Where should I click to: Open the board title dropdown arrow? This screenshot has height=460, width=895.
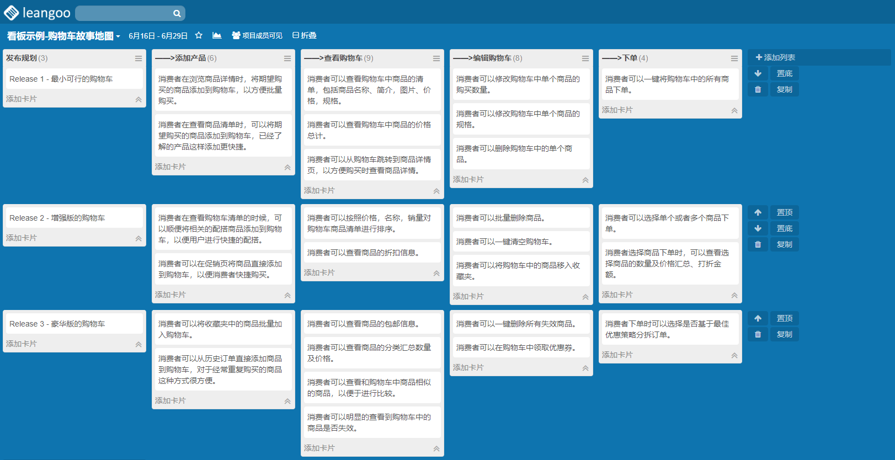point(118,36)
